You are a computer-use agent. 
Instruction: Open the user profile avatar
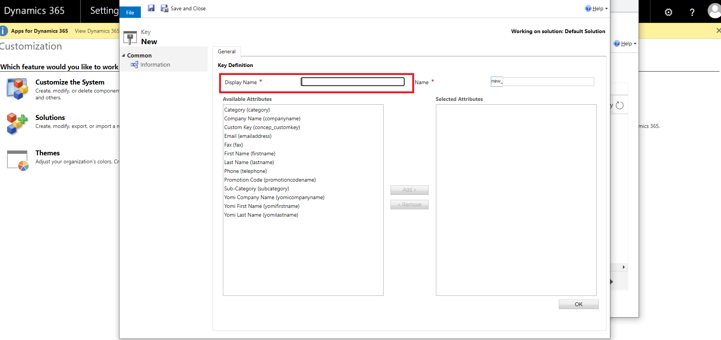[715, 11]
